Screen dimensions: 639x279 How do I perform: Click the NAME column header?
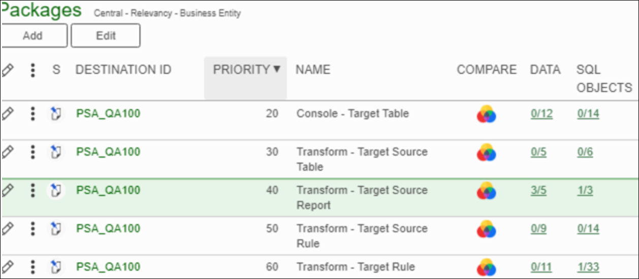pyautogui.click(x=313, y=70)
